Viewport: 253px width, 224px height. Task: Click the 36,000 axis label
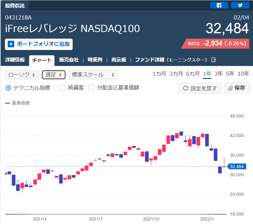point(237,156)
